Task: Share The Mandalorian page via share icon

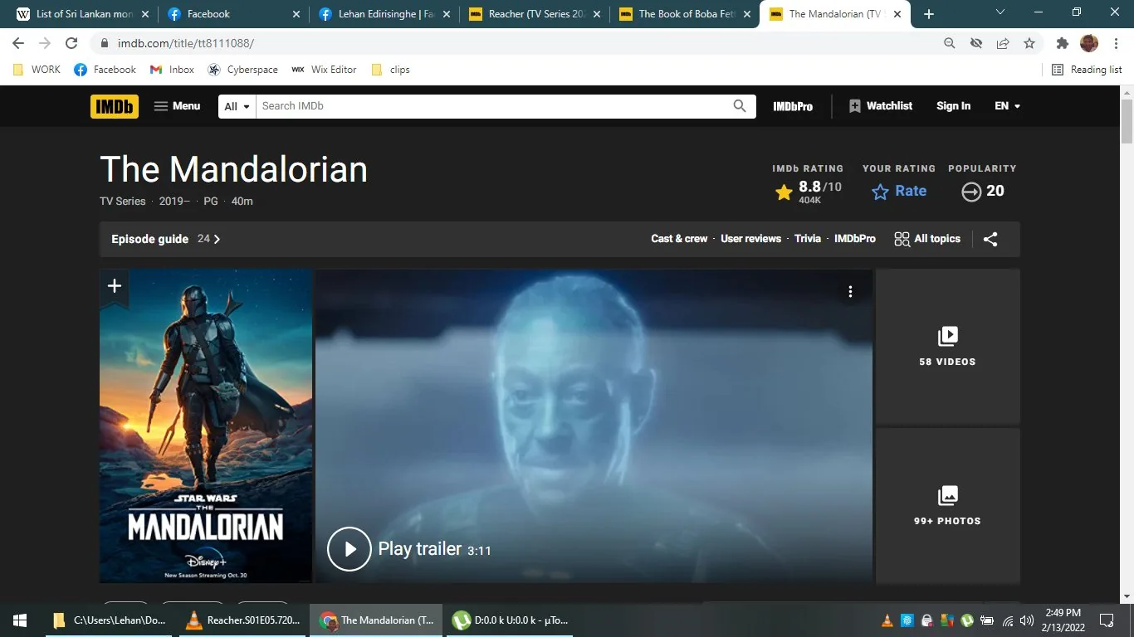Action: click(x=990, y=239)
